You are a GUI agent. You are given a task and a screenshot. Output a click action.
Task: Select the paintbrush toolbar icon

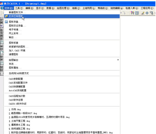tap(143, 13)
